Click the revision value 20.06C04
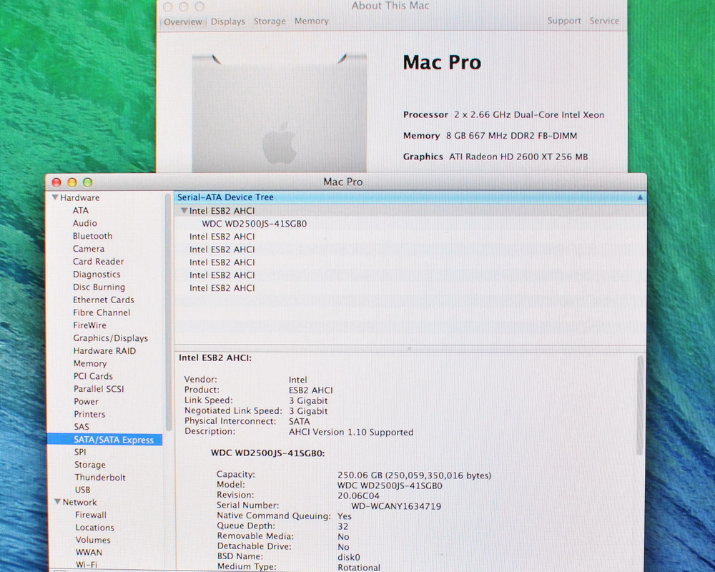Viewport: 715px width, 572px height. click(358, 495)
